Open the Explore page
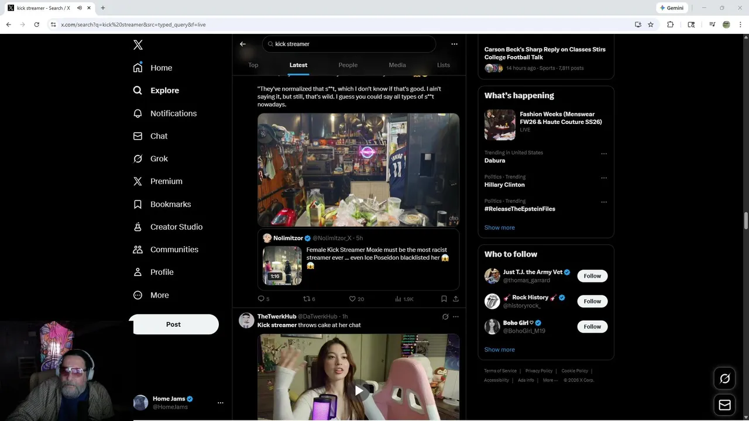The width and height of the screenshot is (749, 421). coord(156,91)
